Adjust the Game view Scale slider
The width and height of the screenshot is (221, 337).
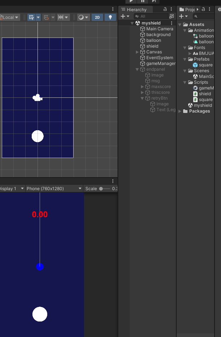(105, 189)
